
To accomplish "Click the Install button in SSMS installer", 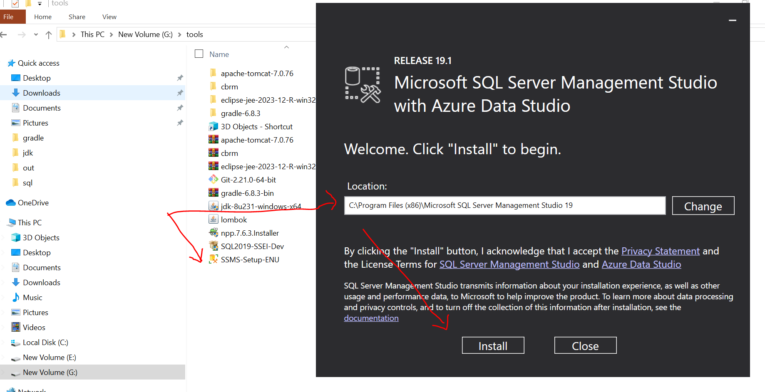I will pyautogui.click(x=493, y=345).
